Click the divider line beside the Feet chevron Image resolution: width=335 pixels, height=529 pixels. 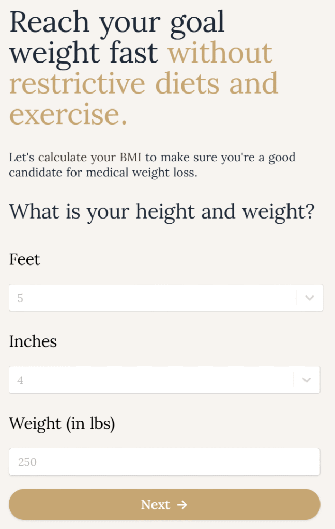(296, 298)
